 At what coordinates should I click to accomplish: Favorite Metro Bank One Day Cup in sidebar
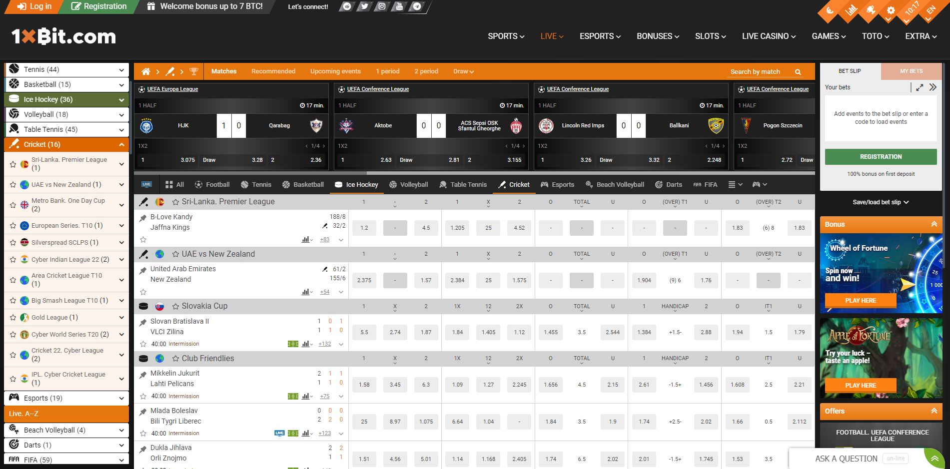point(13,205)
